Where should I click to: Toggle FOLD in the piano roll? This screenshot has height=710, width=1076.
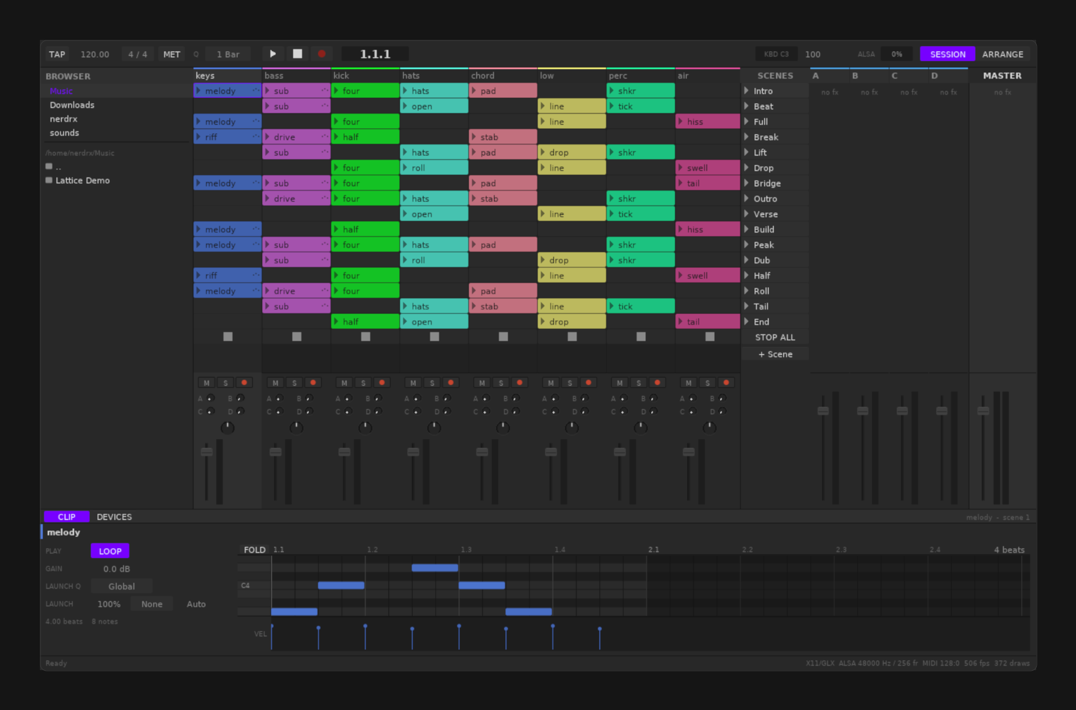[255, 550]
